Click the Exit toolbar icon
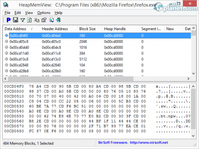Screen dimensions: 199x149 [59, 20]
